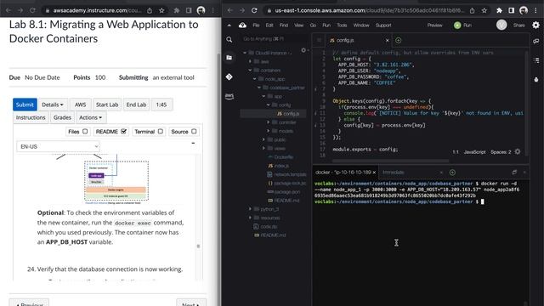Image resolution: width=544 pixels, height=306 pixels.
Task: Open editor tab list button
Action: tap(319, 41)
